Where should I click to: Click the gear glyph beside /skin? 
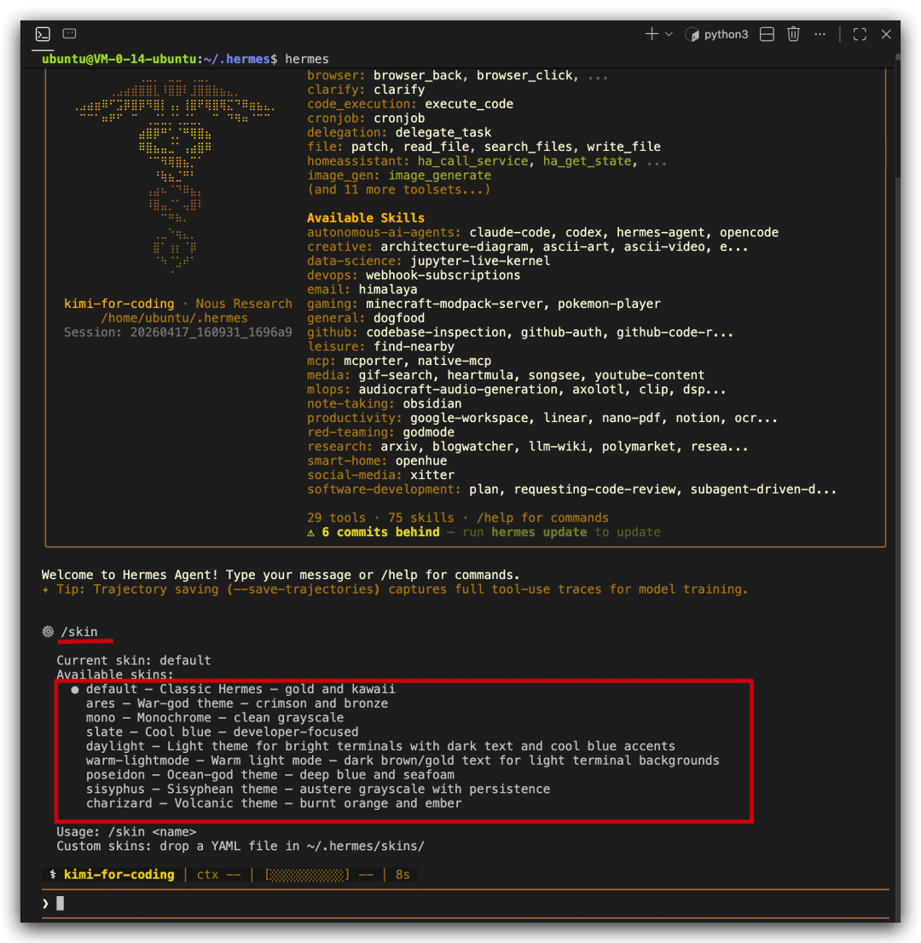point(48,632)
